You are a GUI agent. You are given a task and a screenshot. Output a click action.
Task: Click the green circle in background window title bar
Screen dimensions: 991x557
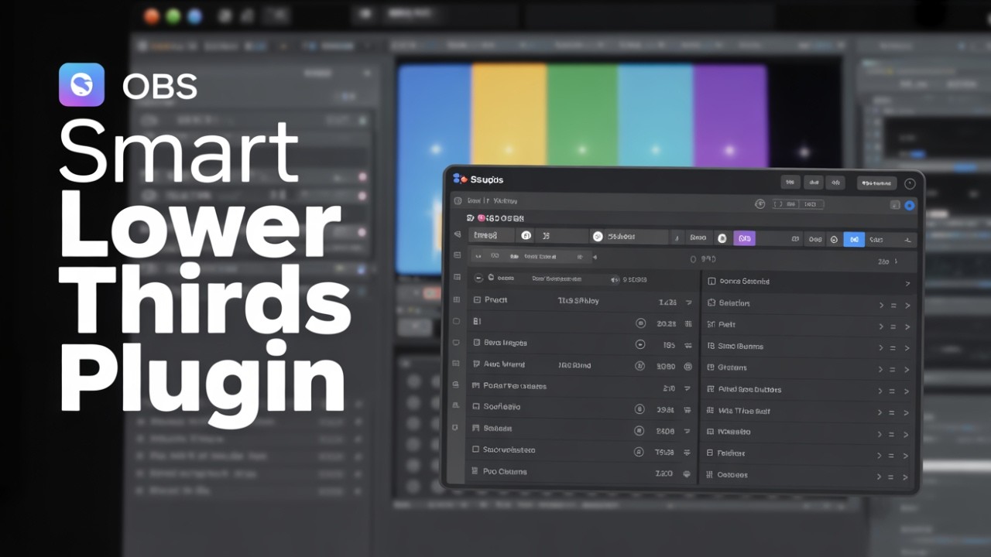tap(173, 16)
